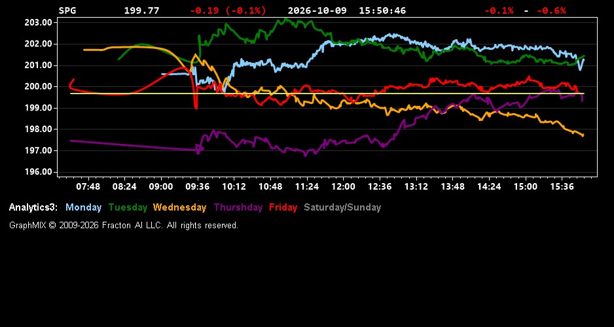614x327 pixels.
Task: Click the 08:24 time axis label
Action: click(124, 186)
